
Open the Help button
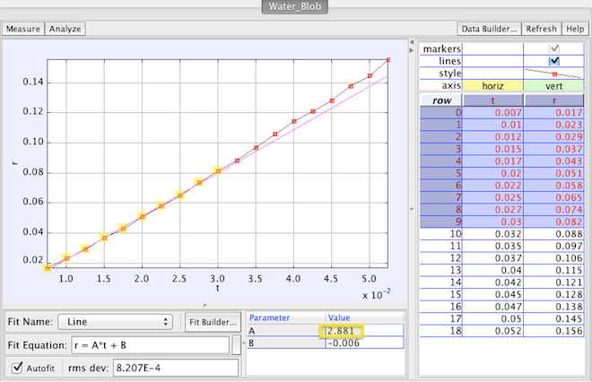click(x=575, y=29)
